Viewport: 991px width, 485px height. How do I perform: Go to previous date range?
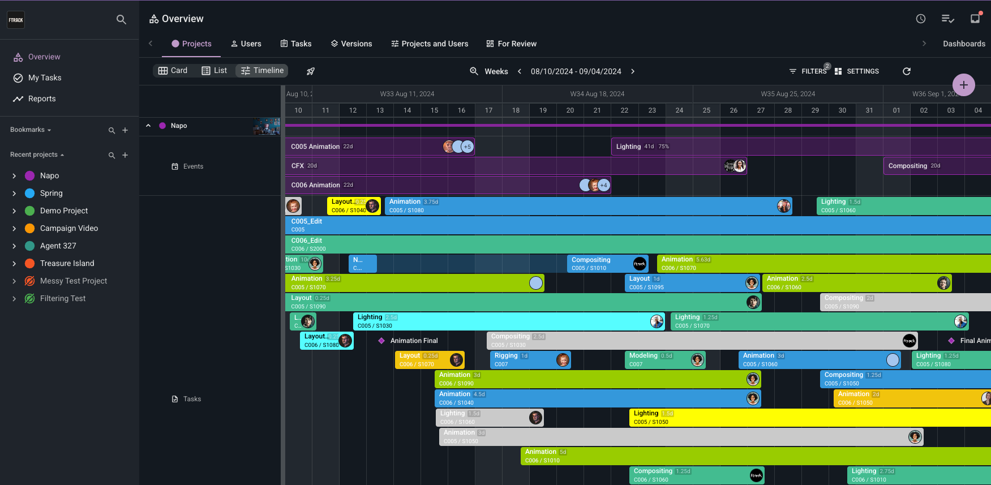(x=520, y=71)
